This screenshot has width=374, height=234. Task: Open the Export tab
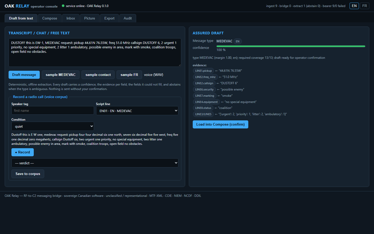tap(109, 18)
